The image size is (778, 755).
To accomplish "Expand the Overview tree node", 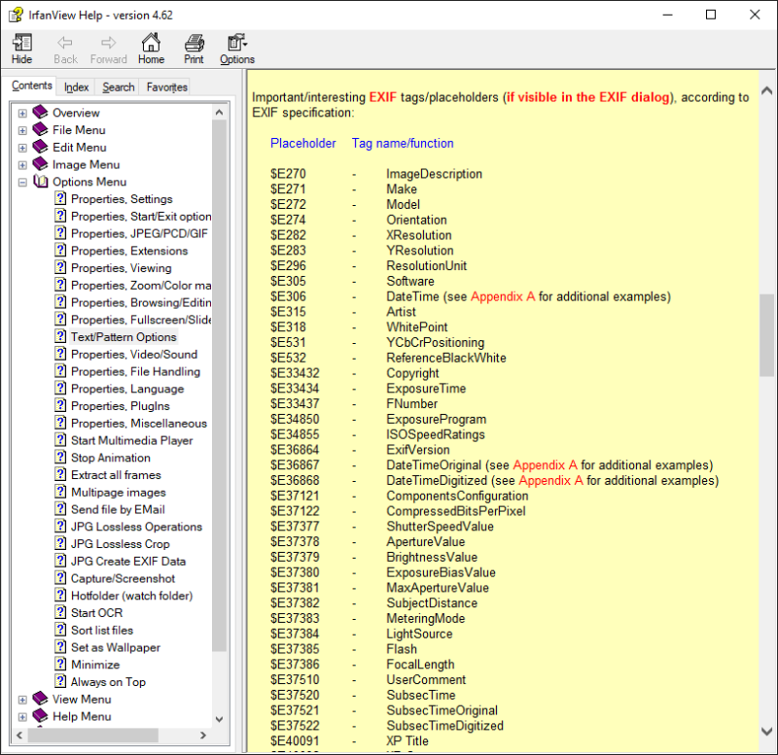I will 22,113.
